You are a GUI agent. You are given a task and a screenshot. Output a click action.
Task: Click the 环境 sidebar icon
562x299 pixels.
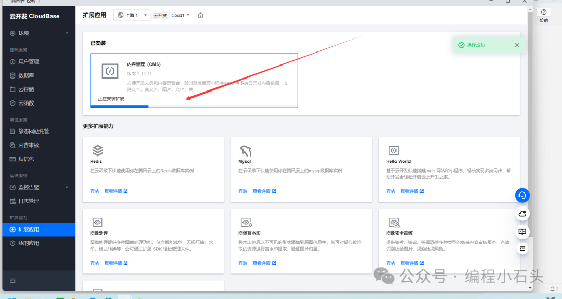tap(12, 33)
